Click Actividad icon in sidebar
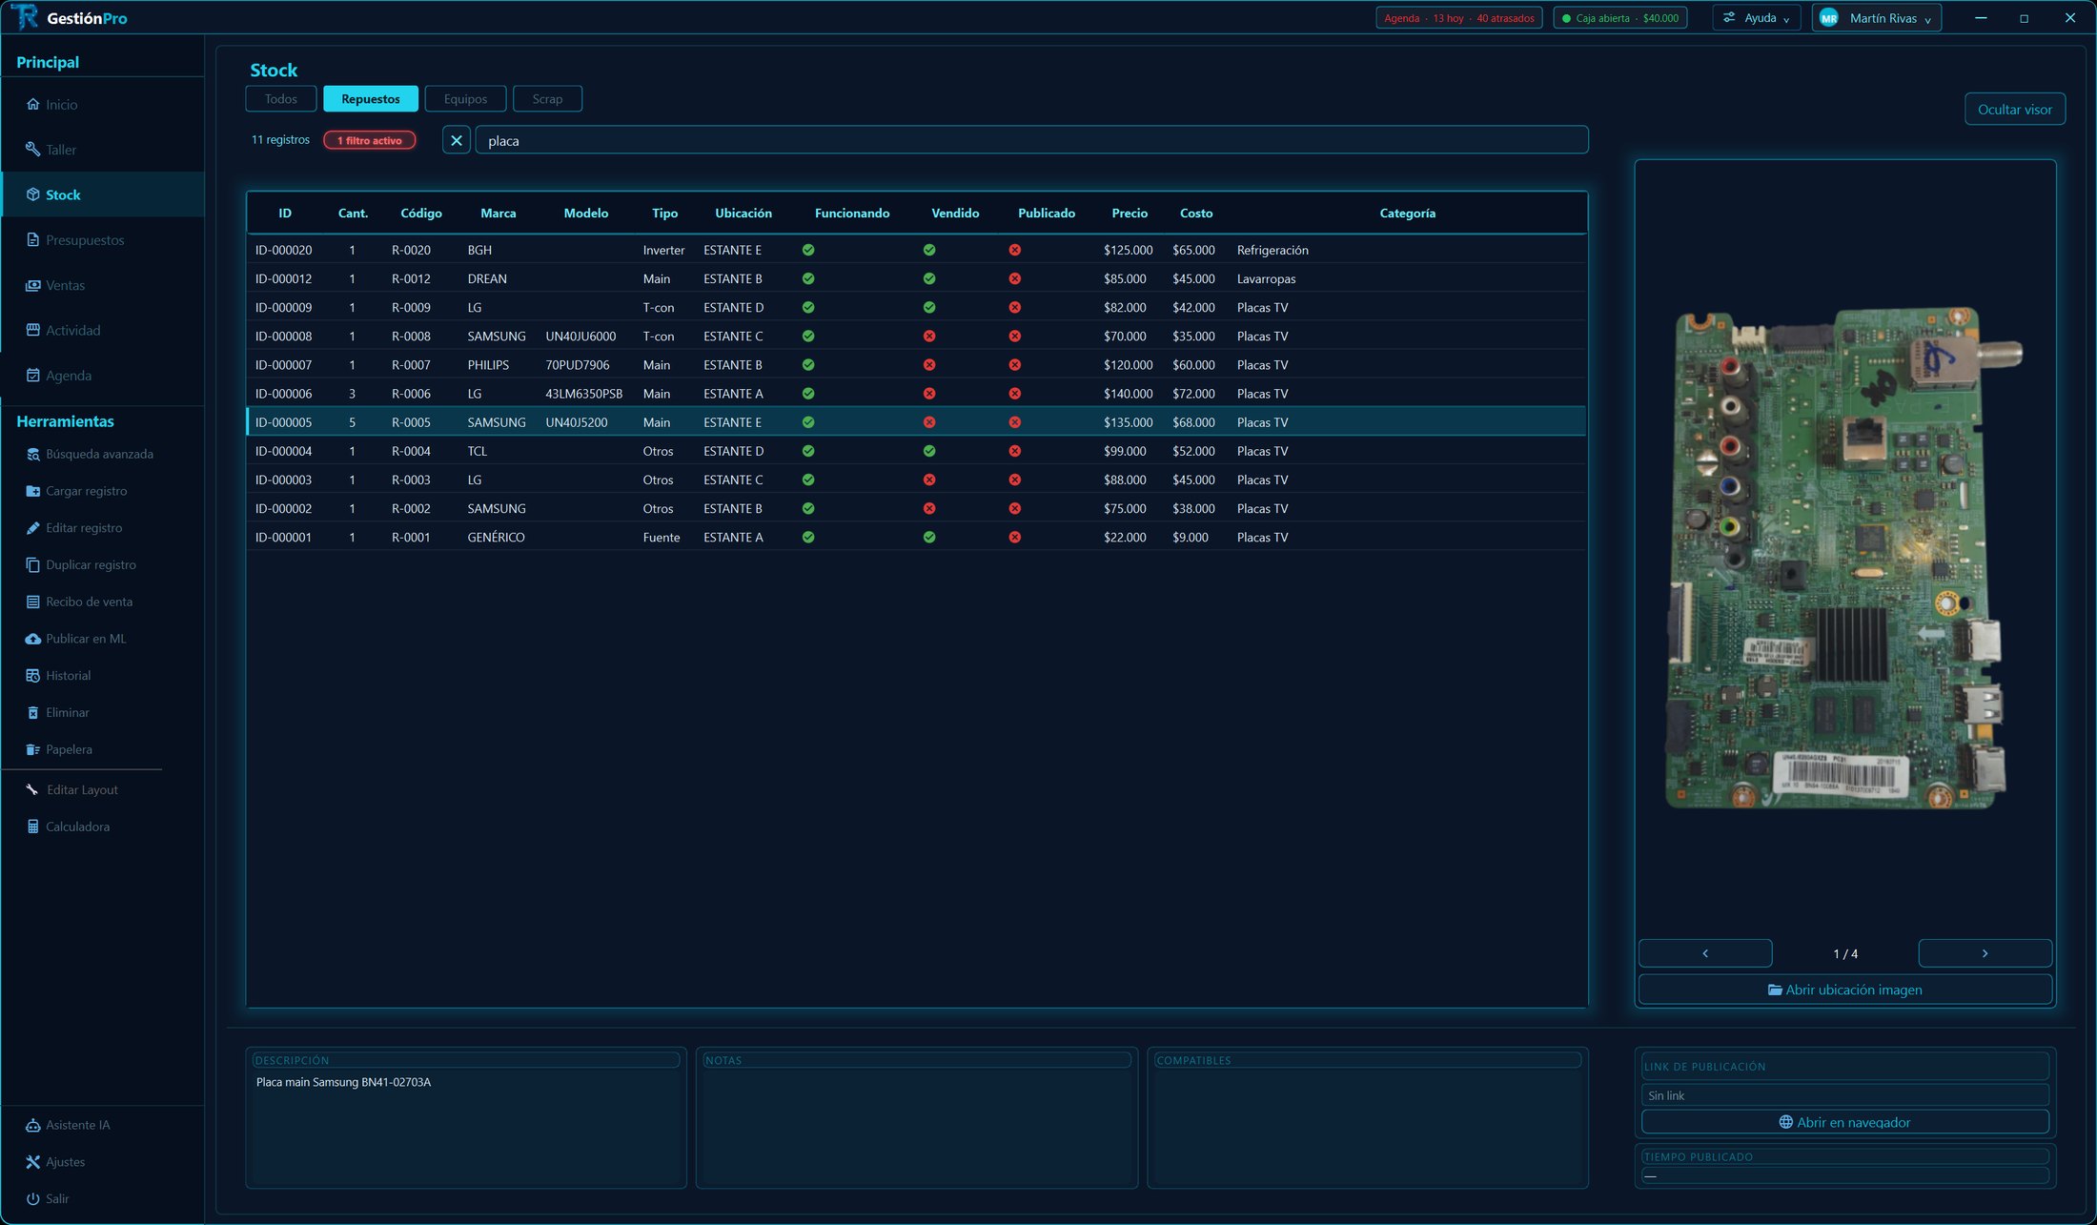2097x1225 pixels. click(x=32, y=330)
